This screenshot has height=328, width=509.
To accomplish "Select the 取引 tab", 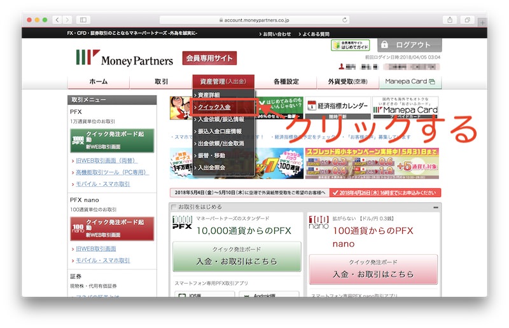I will click(162, 81).
